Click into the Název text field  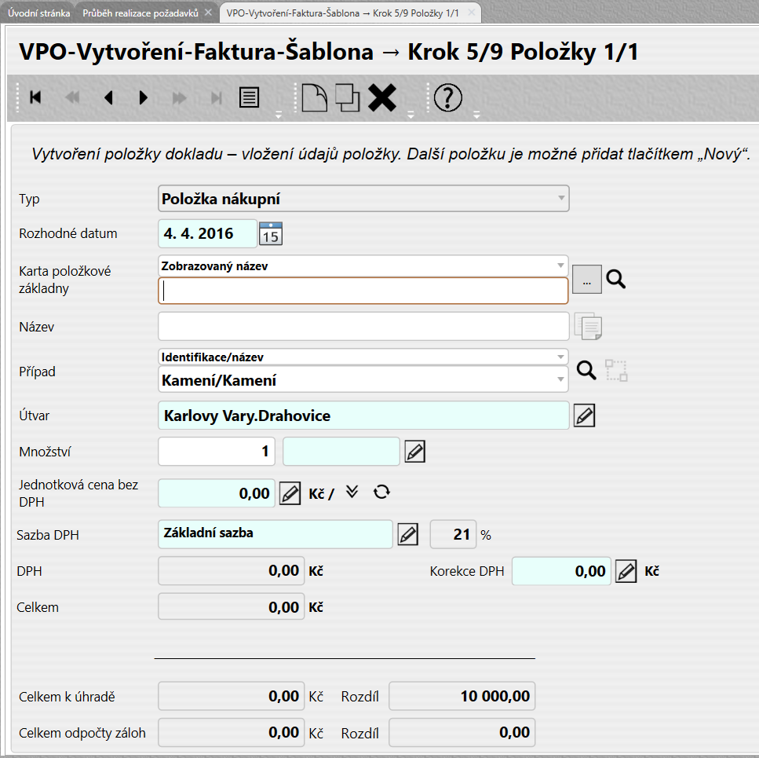click(x=363, y=326)
